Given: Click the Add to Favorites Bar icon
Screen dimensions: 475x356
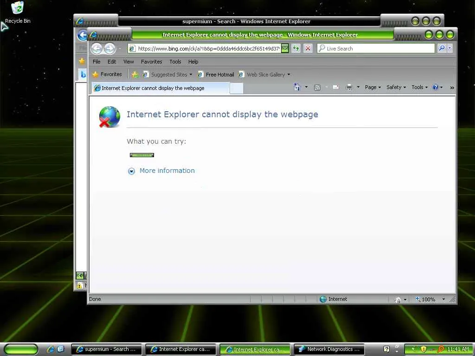Looking at the screenshot, I should 135,75.
